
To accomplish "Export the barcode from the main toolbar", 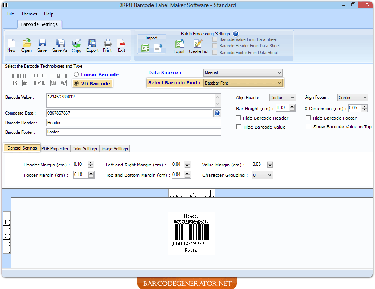I will coord(92,45).
